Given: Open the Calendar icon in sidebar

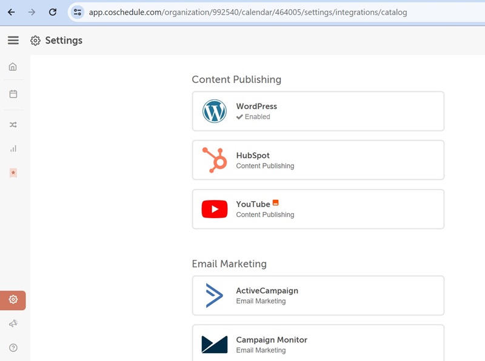Looking at the screenshot, I should pos(13,94).
